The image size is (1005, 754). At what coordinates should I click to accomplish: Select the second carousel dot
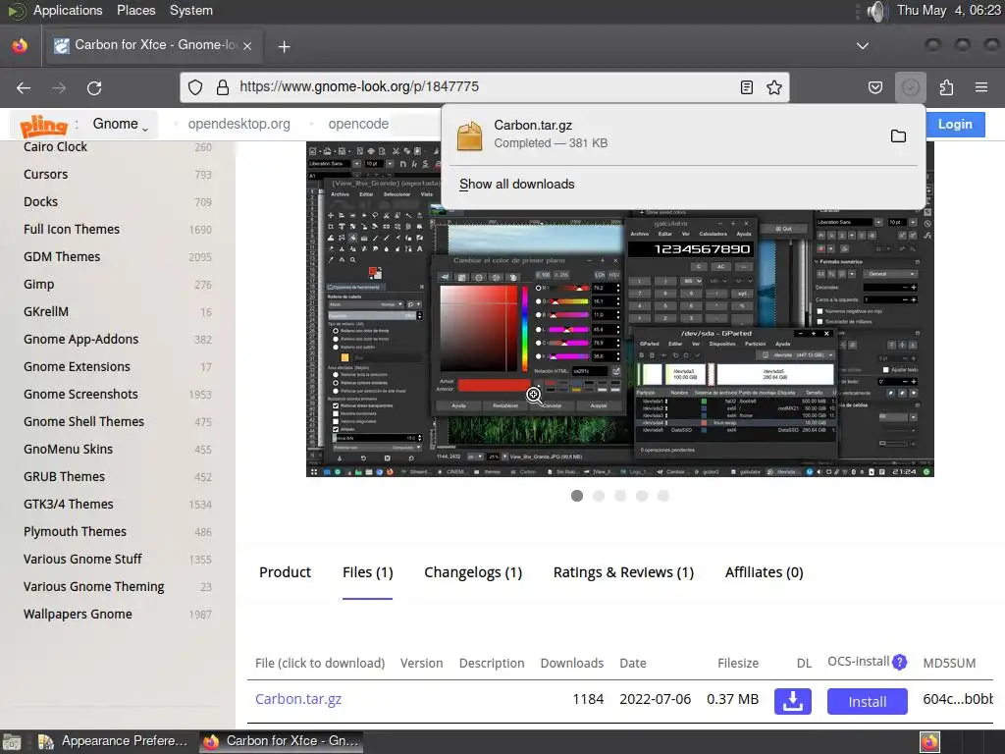tap(599, 496)
